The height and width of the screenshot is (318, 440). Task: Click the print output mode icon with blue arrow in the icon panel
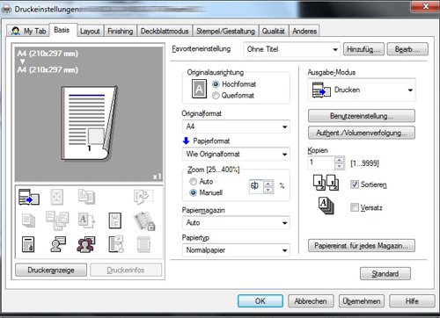[x=29, y=197]
